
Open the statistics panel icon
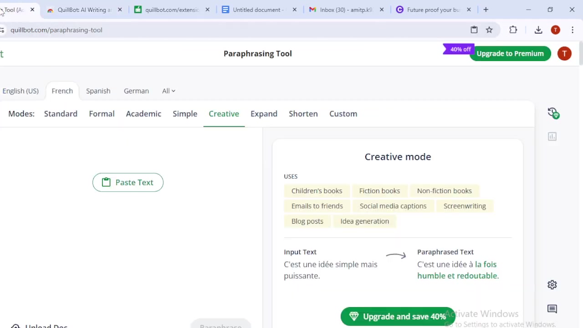pyautogui.click(x=552, y=137)
